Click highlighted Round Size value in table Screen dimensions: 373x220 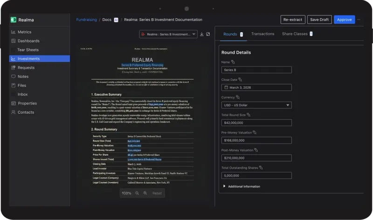click(x=134, y=141)
